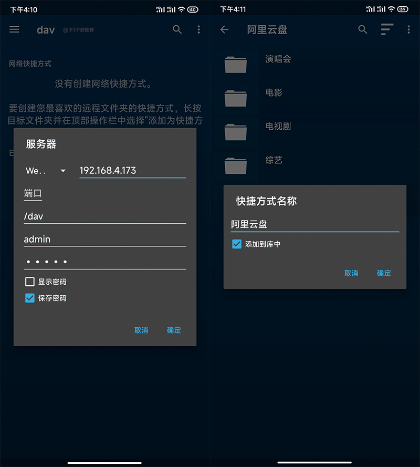Confirm server dialog with 确定
Screen dimensions: 420x467
(174, 330)
